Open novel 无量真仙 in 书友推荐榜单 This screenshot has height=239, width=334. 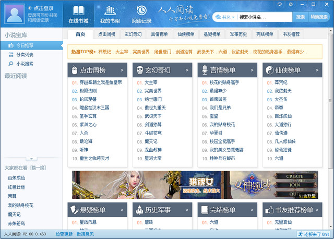pos(283,222)
